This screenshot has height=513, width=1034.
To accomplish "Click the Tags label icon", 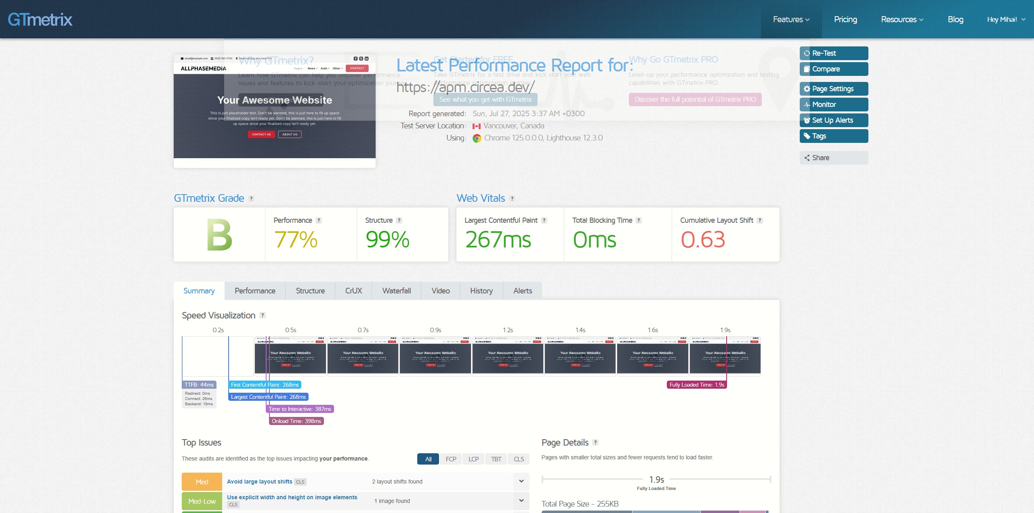I will pos(807,136).
